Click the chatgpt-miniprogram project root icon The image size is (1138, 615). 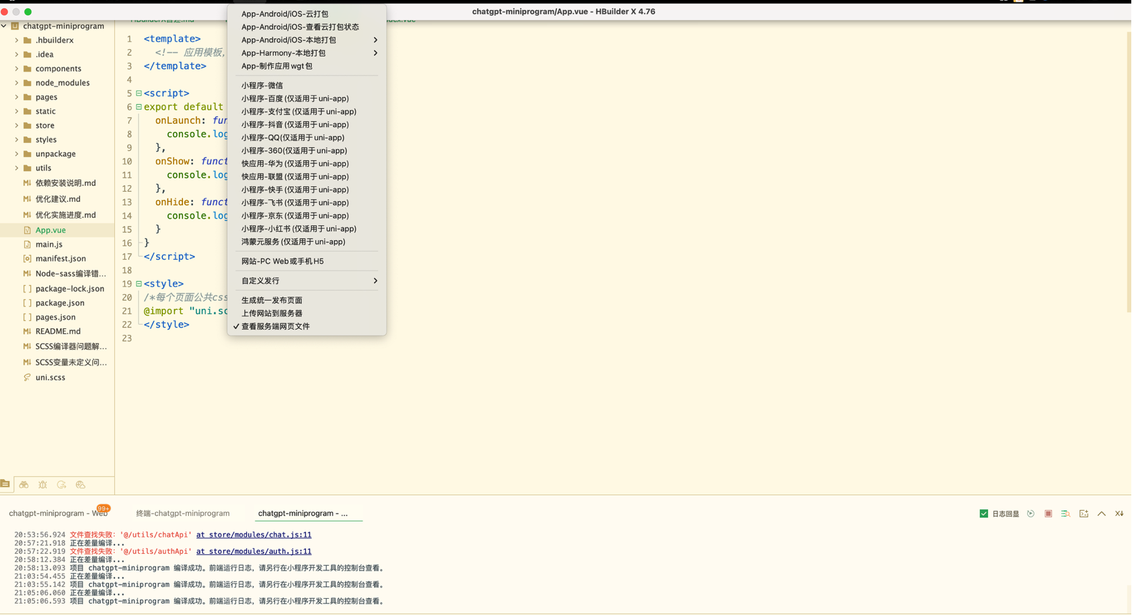pyautogui.click(x=15, y=26)
